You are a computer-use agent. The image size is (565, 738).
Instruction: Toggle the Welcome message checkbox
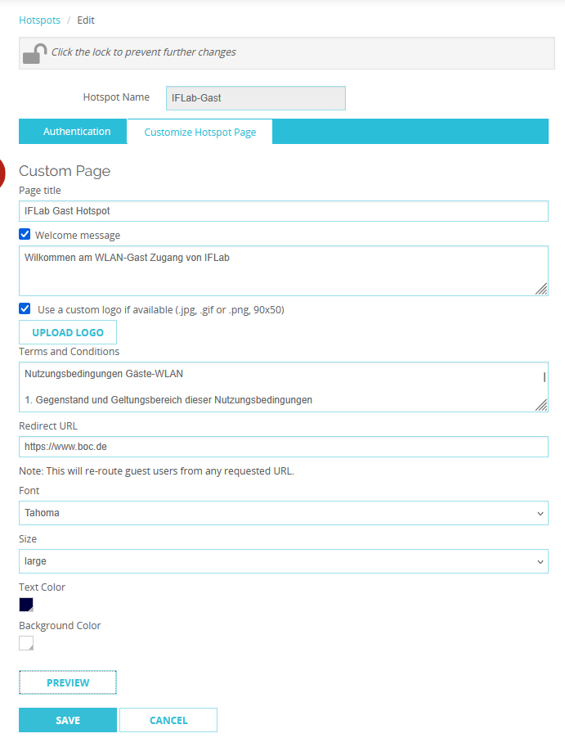[x=25, y=235]
